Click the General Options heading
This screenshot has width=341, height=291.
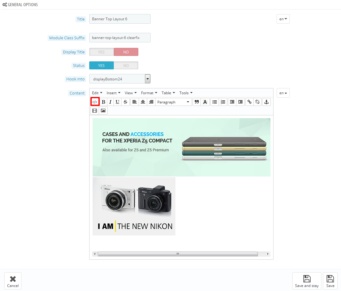20,5
